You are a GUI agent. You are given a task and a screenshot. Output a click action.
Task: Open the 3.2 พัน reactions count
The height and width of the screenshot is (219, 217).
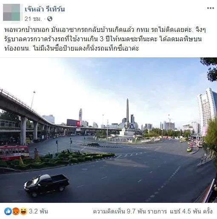point(38,211)
